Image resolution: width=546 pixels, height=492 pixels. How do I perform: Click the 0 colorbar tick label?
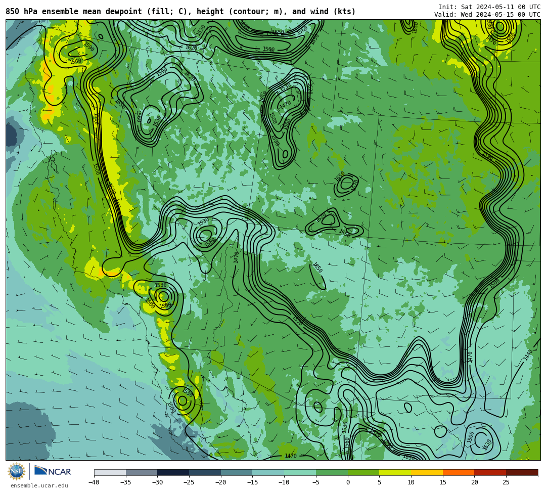tap(348, 482)
